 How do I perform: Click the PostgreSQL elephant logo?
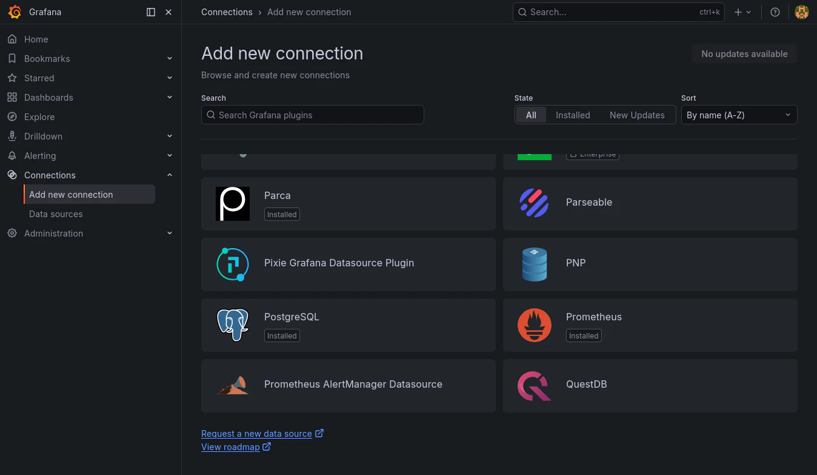pos(233,325)
